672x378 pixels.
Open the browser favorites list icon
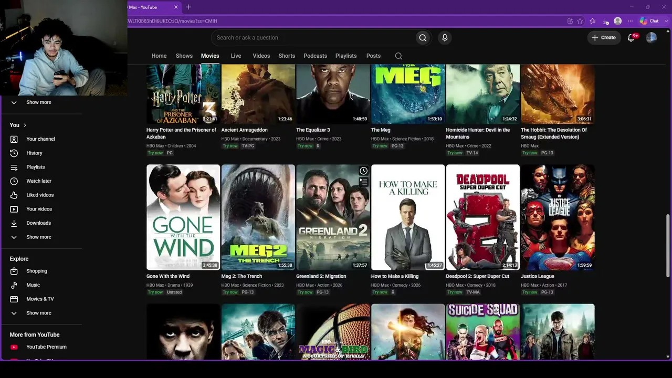pyautogui.click(x=593, y=21)
